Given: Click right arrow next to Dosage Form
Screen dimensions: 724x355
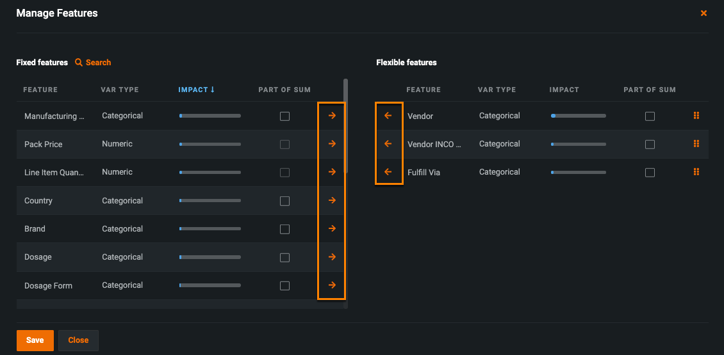Looking at the screenshot, I should (332, 285).
